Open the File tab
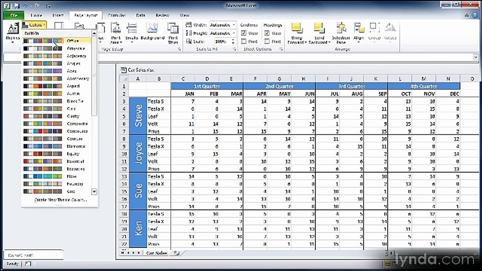The width and height of the screenshot is (482, 271). (x=13, y=15)
